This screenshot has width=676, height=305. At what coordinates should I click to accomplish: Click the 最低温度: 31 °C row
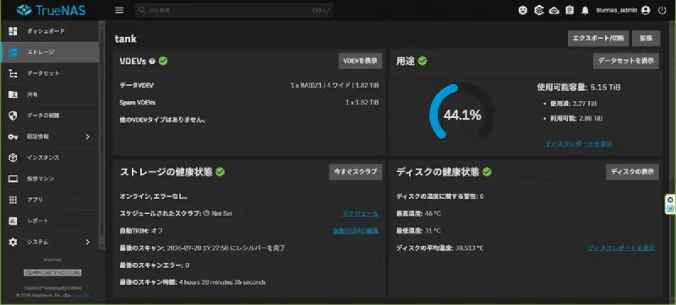(x=418, y=231)
